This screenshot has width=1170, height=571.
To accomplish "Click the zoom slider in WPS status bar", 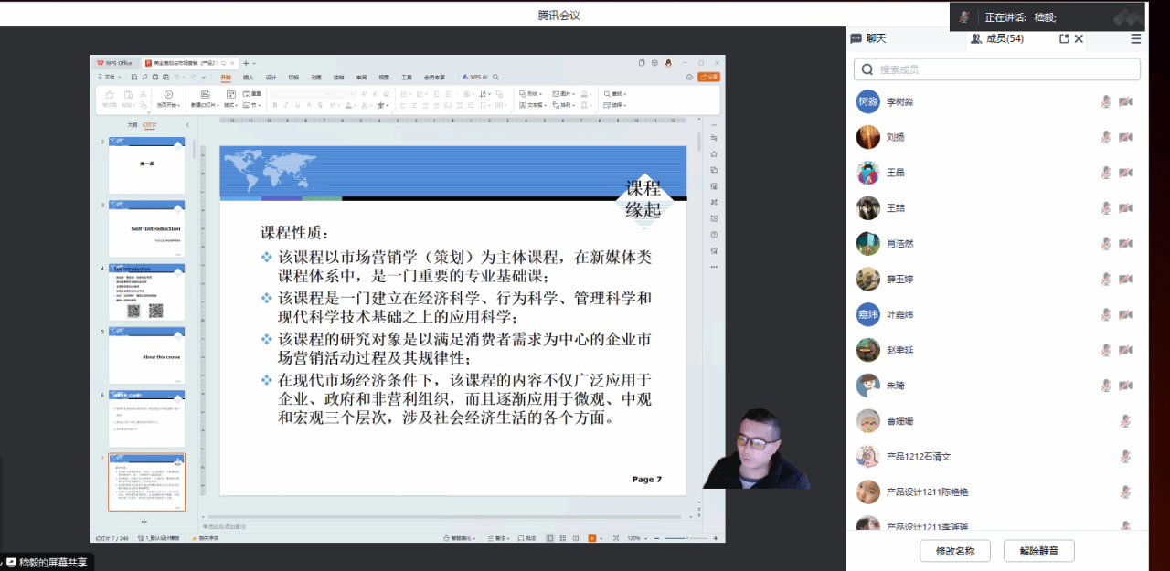I will coord(686,538).
